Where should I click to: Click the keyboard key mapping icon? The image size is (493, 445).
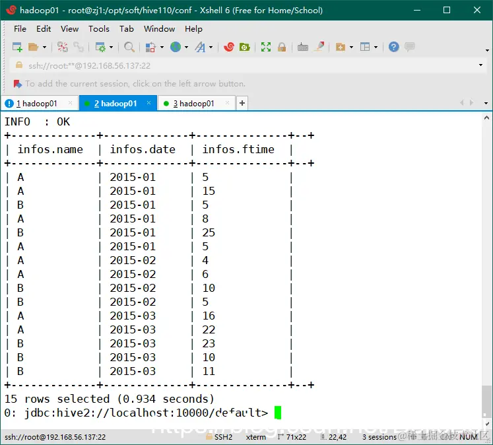[x=303, y=47]
